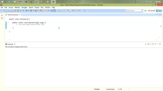Click the green circular G toolbar icon
This screenshot has height=91, width=163.
(x=18, y=11)
